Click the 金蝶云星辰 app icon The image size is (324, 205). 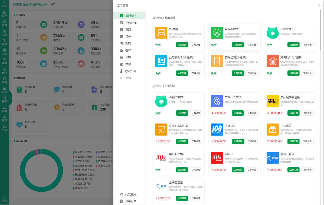pyautogui.click(x=273, y=158)
